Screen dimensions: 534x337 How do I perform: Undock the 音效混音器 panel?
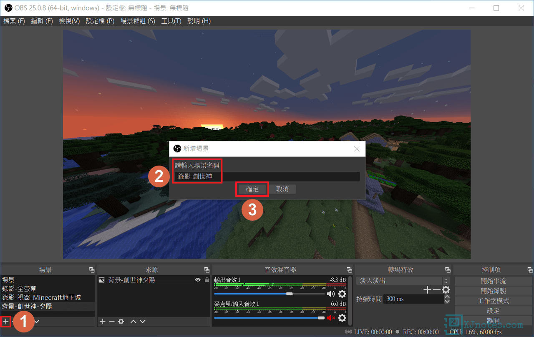tap(349, 270)
